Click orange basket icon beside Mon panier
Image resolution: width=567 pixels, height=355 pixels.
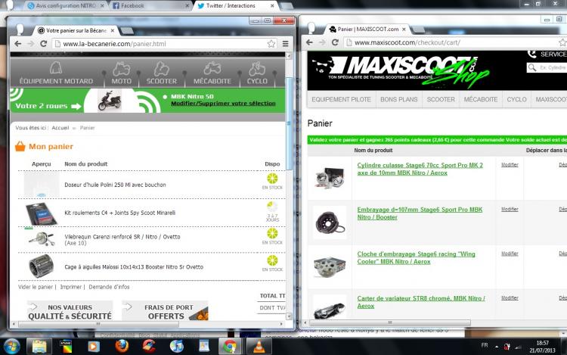[20, 146]
